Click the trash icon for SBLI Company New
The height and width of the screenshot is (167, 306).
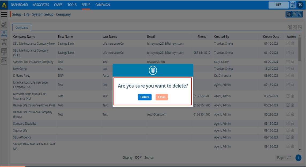(x=293, y=44)
